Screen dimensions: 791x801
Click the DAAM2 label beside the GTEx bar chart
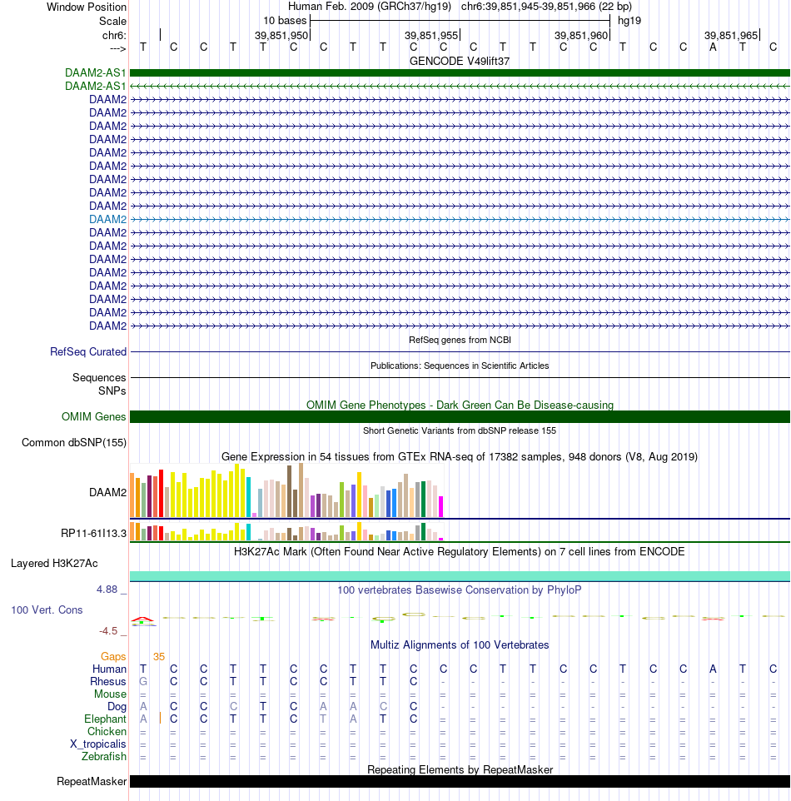107,492
